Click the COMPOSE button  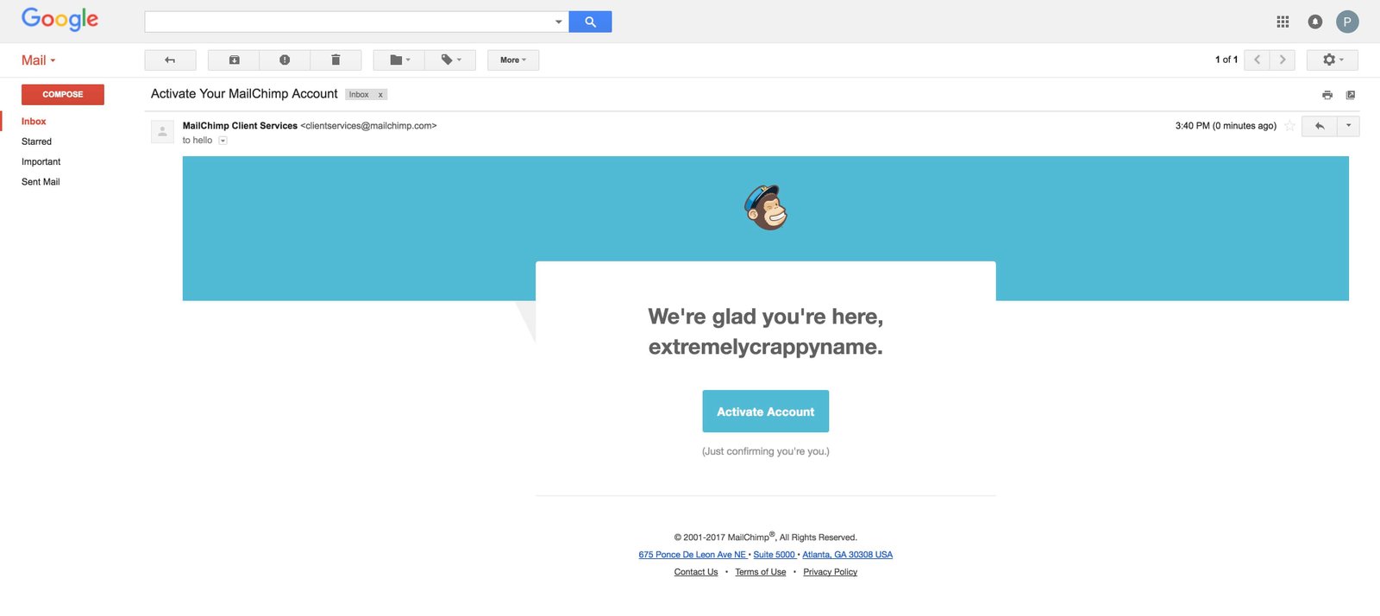63,94
